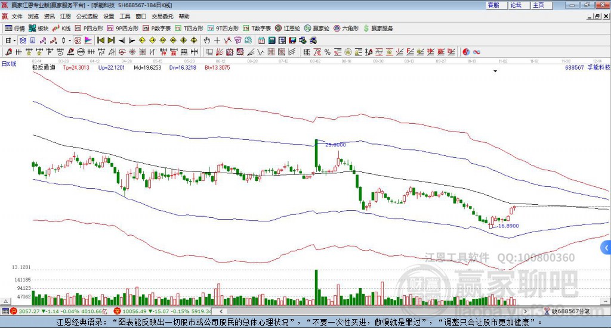611x328 pixels.
Task: Click the flag-shaped chart icon
Action: (x=88, y=40)
